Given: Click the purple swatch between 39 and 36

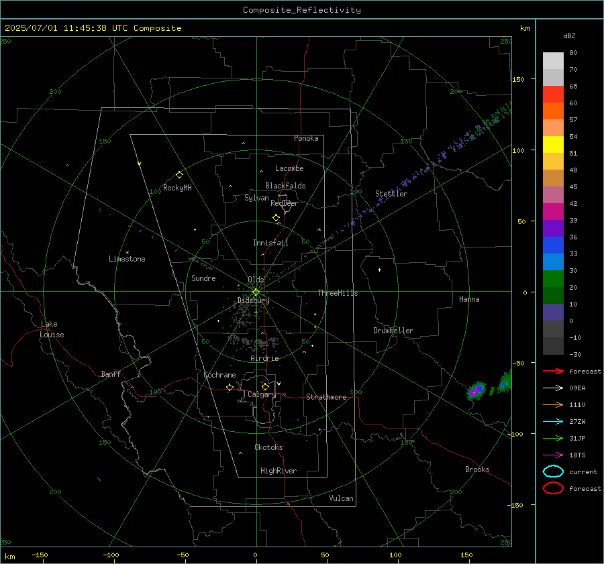Looking at the screenshot, I should [553, 228].
